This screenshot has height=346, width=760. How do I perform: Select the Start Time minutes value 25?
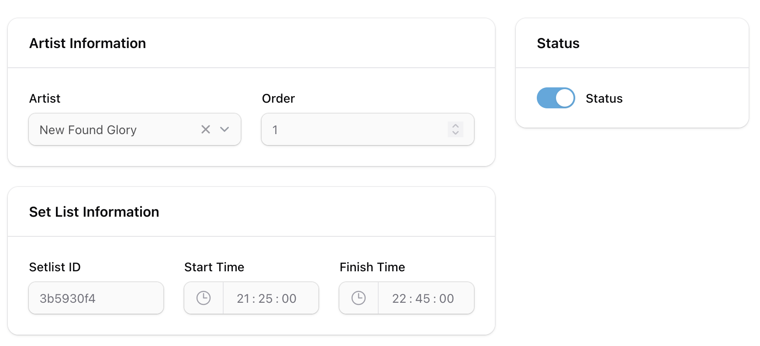[266, 298]
